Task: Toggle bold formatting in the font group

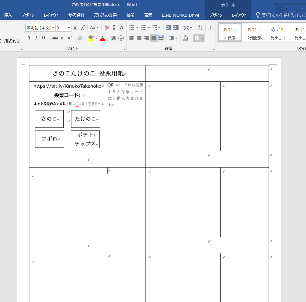Action: pos(28,38)
